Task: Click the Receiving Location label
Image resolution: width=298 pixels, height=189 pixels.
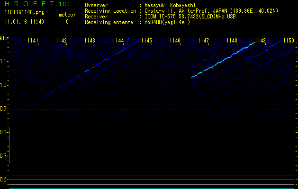Action: (110, 11)
